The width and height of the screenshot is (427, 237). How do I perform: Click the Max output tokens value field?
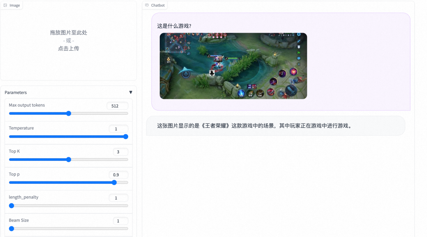pyautogui.click(x=117, y=106)
